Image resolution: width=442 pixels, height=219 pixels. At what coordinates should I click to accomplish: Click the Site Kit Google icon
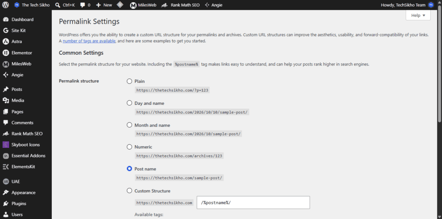pos(6,31)
